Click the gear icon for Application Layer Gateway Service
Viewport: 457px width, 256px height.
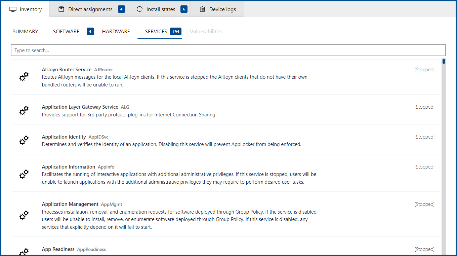24,111
